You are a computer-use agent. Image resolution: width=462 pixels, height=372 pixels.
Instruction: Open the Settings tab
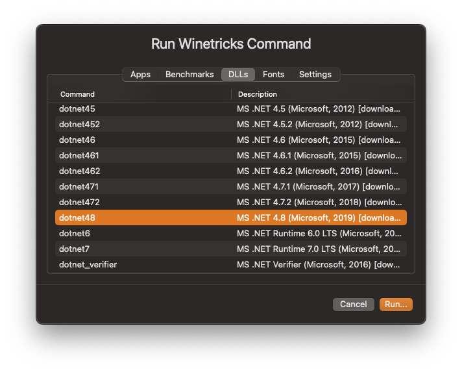tap(315, 75)
